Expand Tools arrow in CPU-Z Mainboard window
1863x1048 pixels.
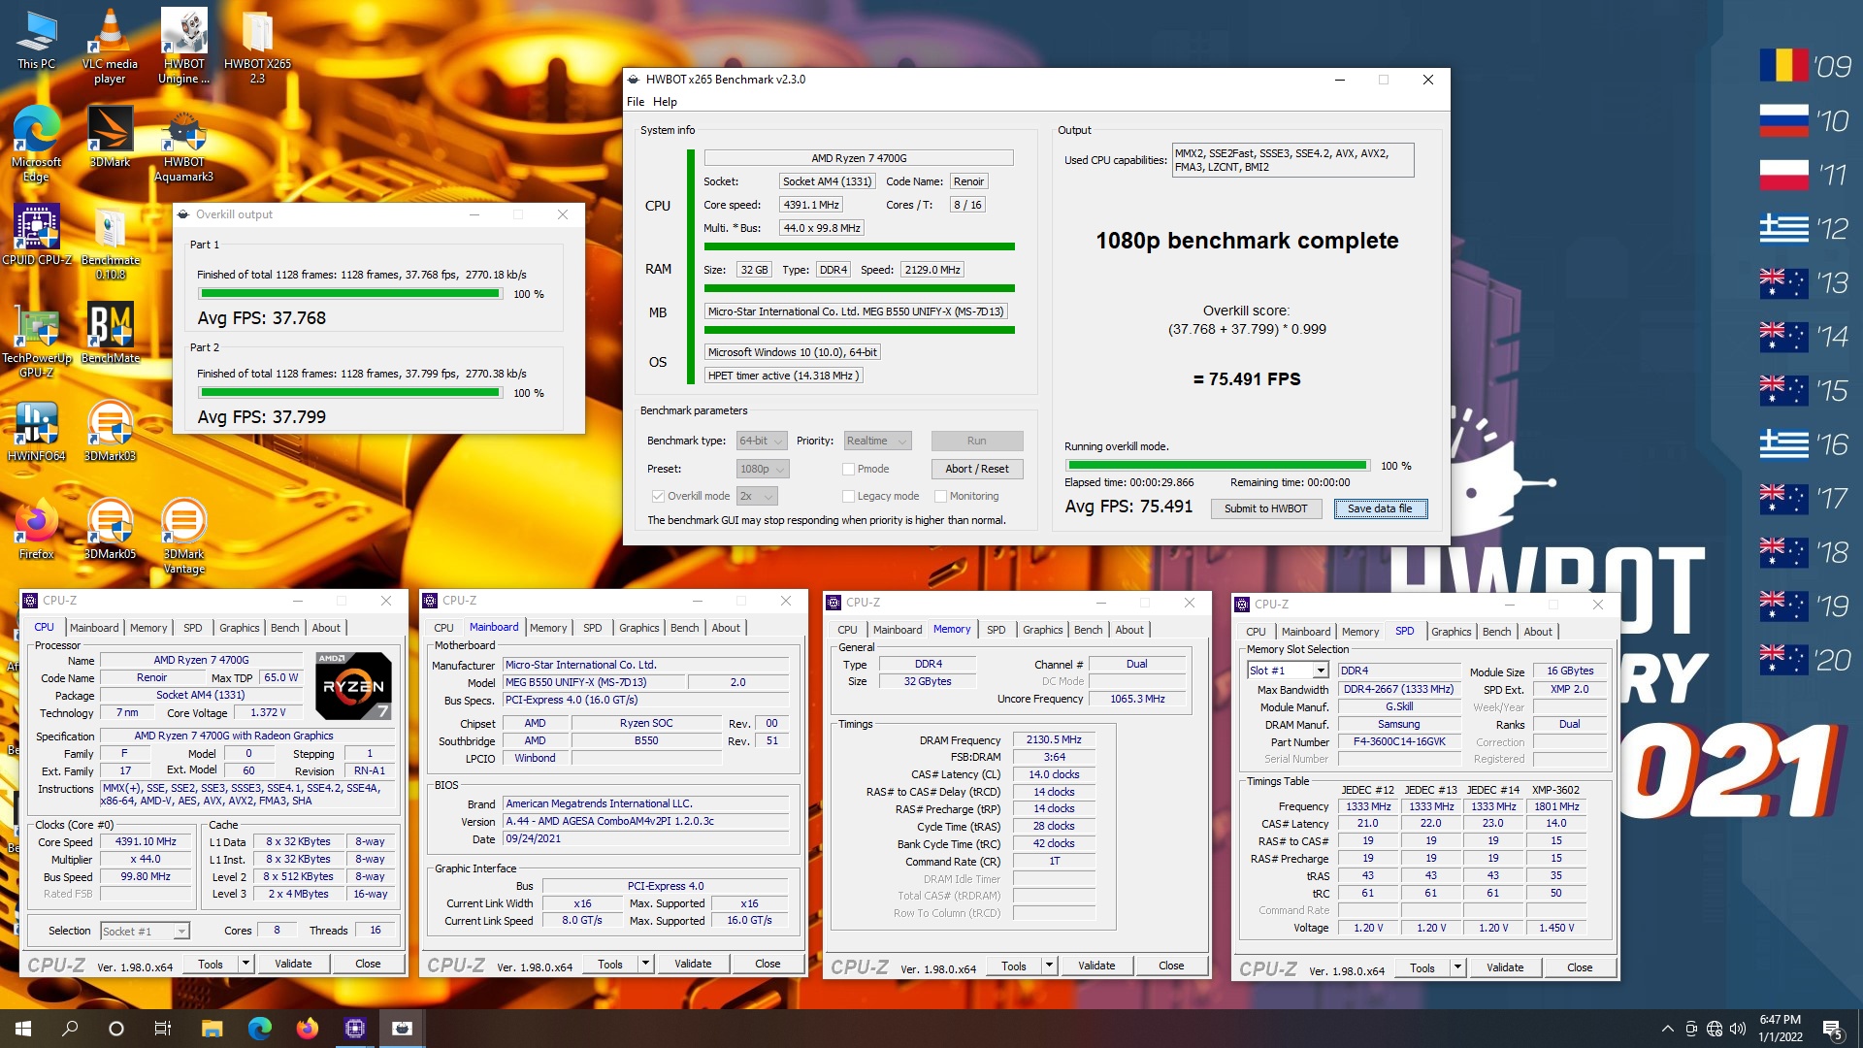coord(645,964)
